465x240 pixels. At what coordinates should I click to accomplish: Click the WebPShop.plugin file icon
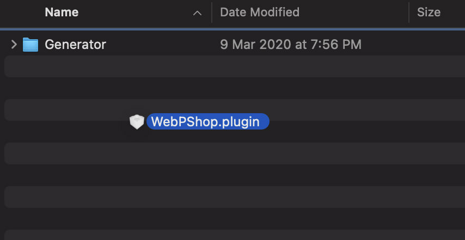[136, 122]
